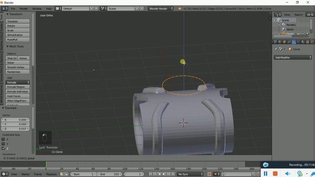Enable Y constraint axis checkbox

click(x=3, y=144)
